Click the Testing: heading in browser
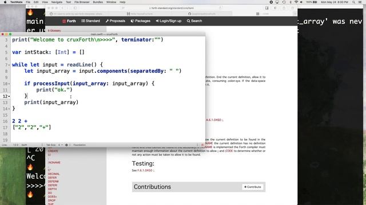The height and width of the screenshot is (205, 366). pyautogui.click(x=143, y=163)
